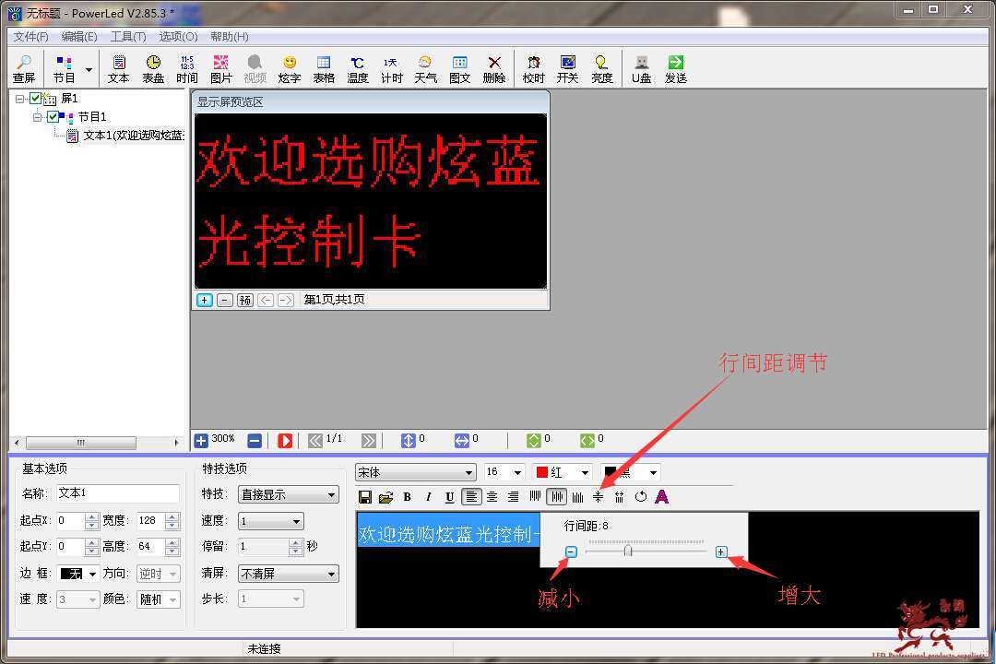Toggle center text alignment

[492, 497]
